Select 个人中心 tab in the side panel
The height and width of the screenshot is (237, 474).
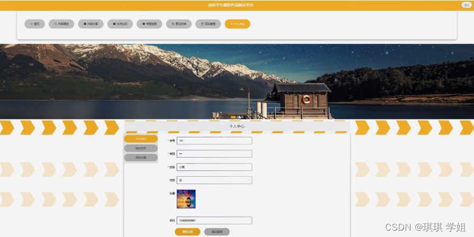click(x=141, y=139)
